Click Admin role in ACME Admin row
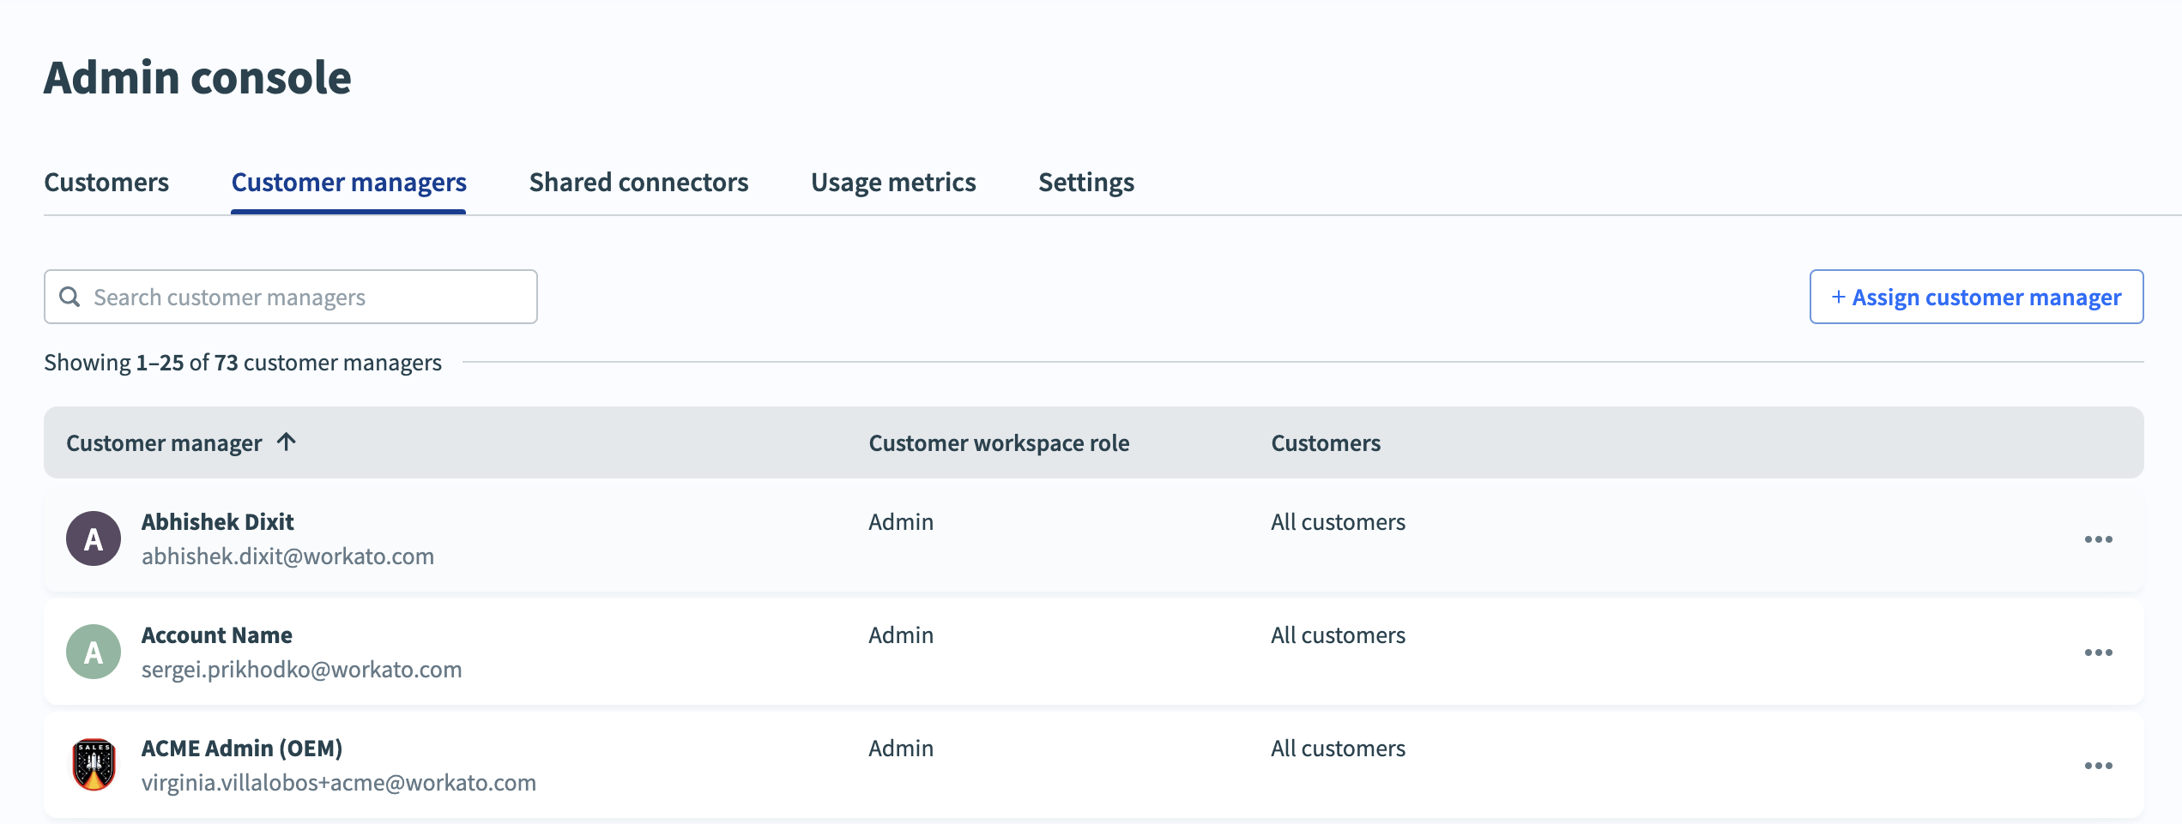This screenshot has height=824, width=2182. pos(901,748)
